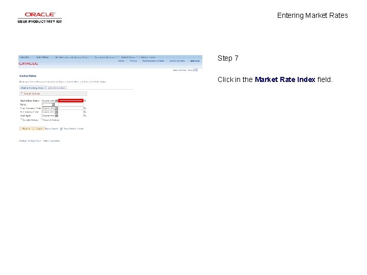Click the Help link
The width and height of the screenshot is (367, 275).
190,70
